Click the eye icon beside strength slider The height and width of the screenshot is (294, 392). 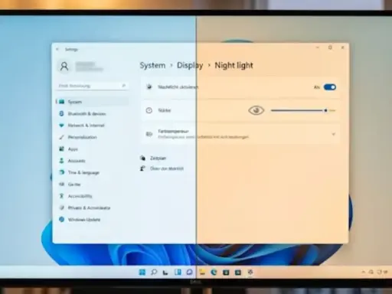tap(256, 110)
